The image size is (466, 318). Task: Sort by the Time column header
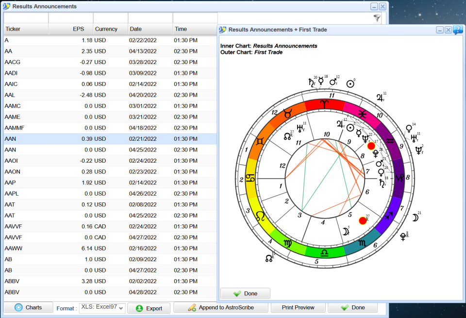pyautogui.click(x=195, y=29)
